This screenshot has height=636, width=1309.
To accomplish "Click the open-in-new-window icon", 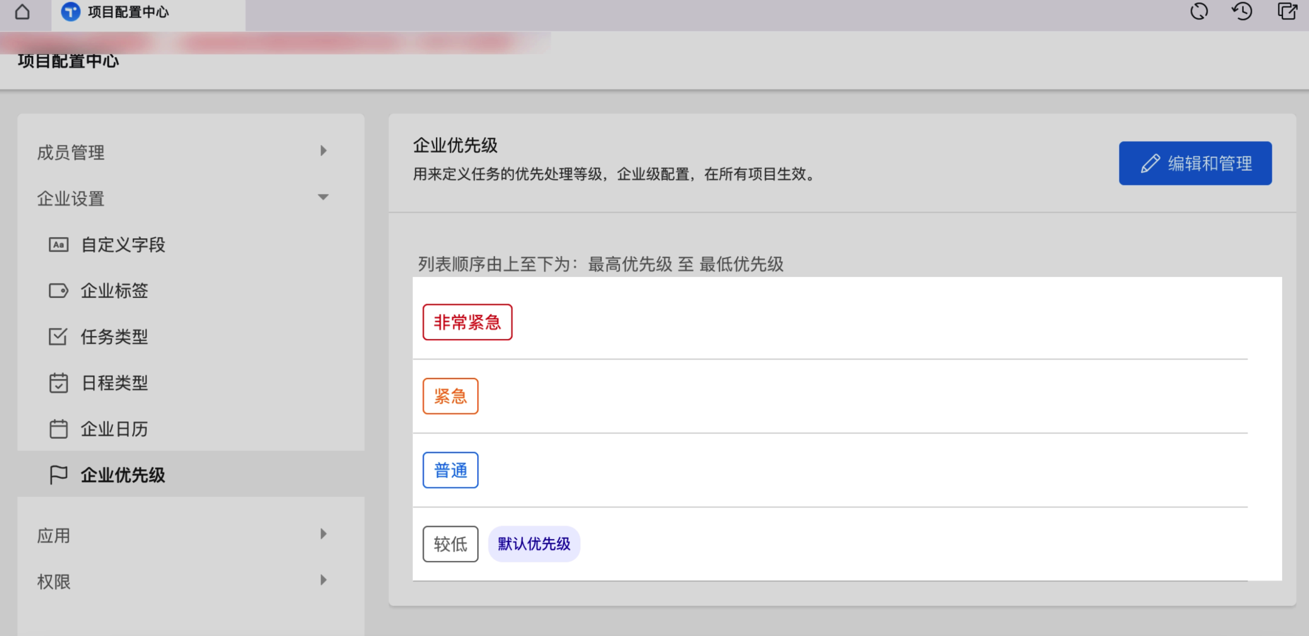I will (x=1287, y=11).
